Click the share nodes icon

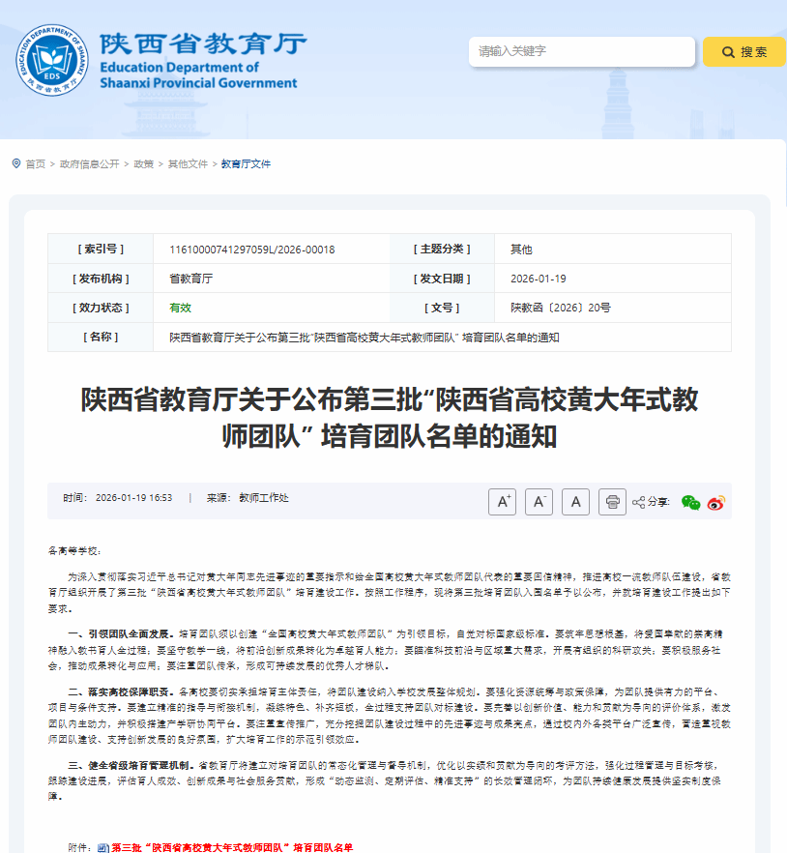coord(638,502)
